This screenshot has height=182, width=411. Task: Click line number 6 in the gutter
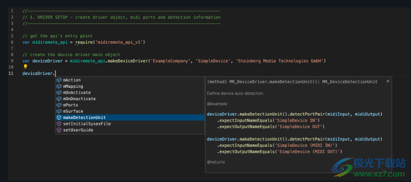[12, 42]
